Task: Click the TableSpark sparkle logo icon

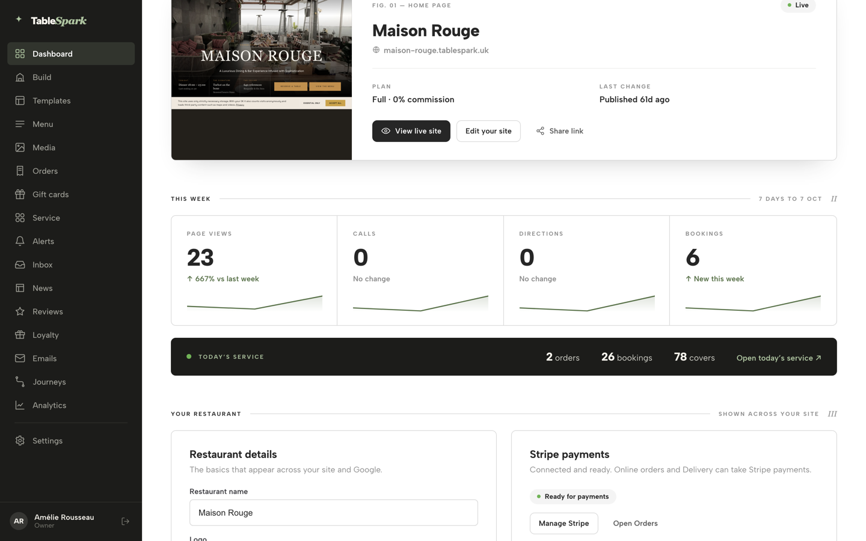Action: click(x=19, y=20)
